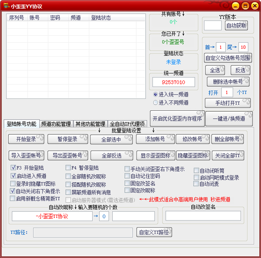Minimize the window with the orange button
Screen dimensions: 261x258
(235, 6)
